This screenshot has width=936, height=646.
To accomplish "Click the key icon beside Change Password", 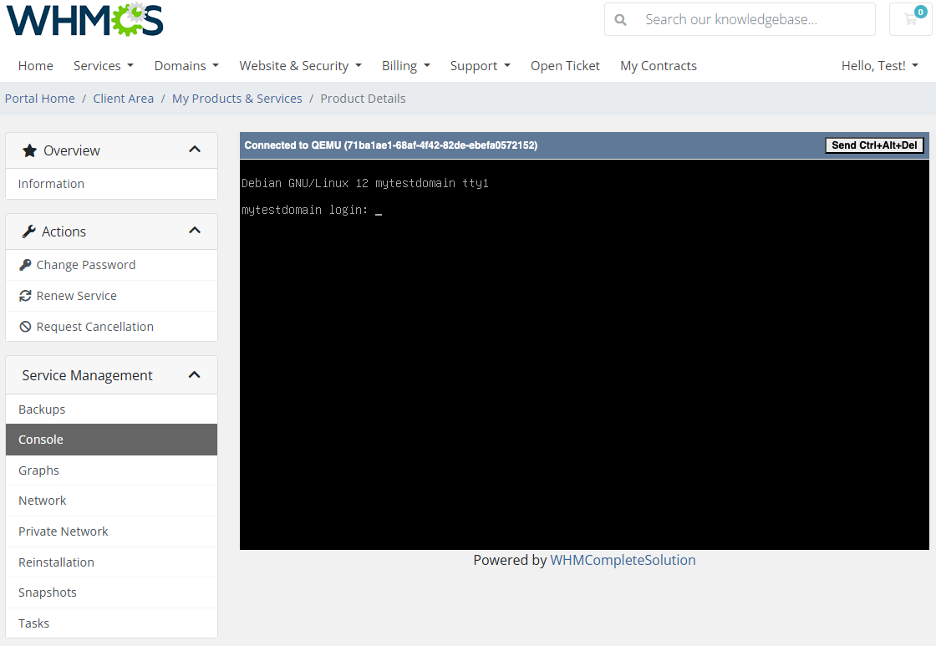I will pos(25,265).
